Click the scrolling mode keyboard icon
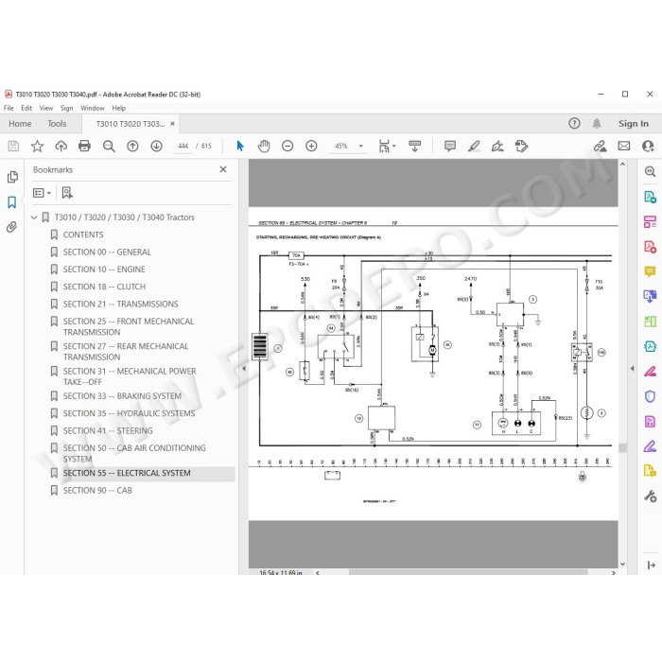The height and width of the screenshot is (662, 662). 414,146
